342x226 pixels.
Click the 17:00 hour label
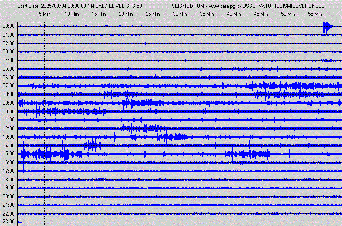click(9, 171)
